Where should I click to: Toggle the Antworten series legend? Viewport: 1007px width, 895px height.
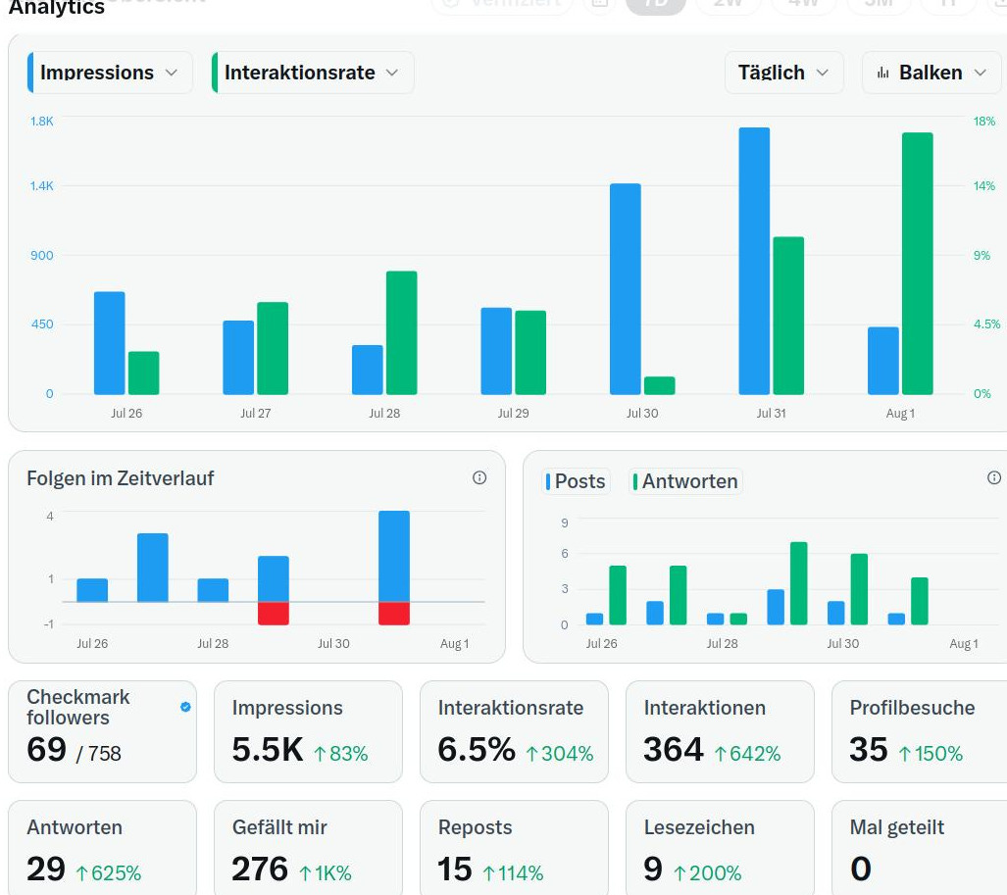685,481
